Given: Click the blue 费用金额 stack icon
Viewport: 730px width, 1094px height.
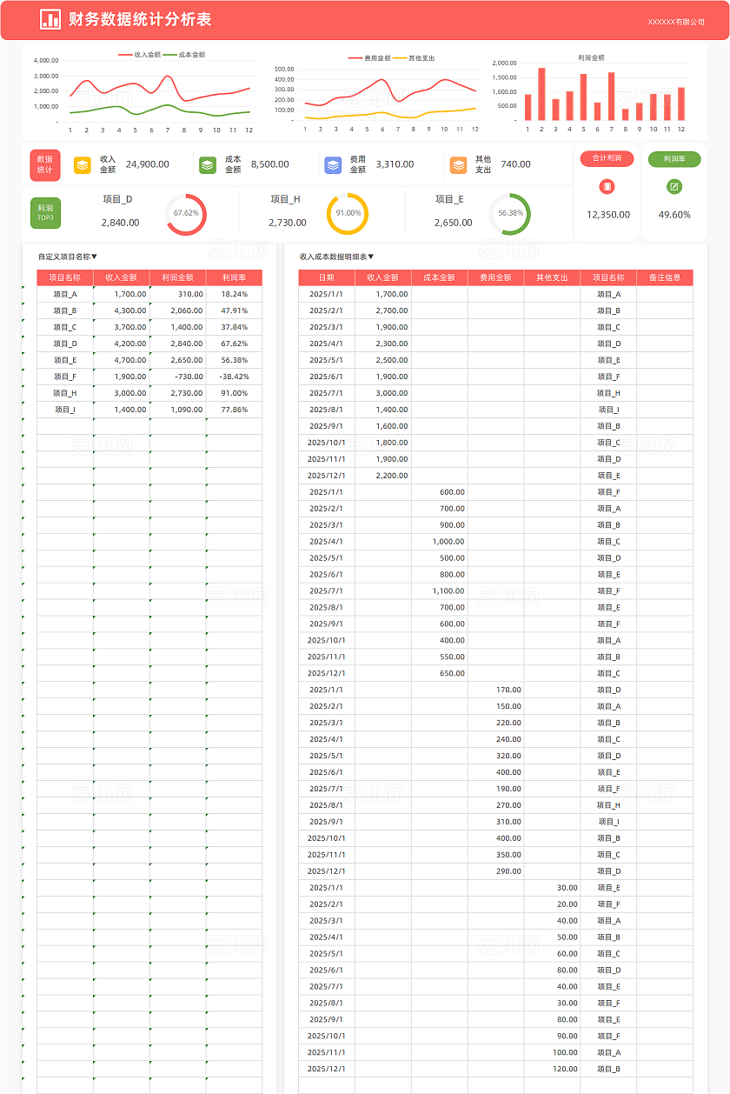Looking at the screenshot, I should [x=333, y=164].
